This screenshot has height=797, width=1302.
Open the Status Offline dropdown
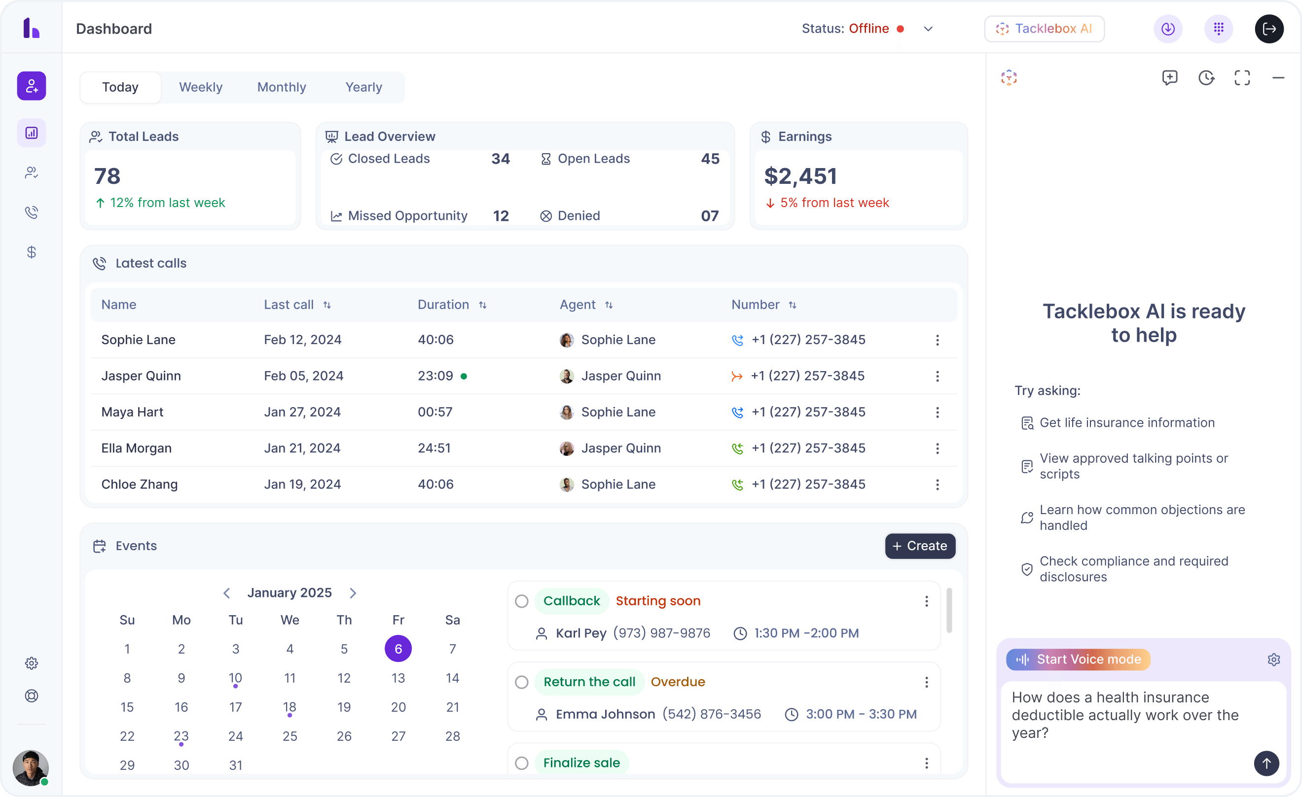tap(928, 29)
